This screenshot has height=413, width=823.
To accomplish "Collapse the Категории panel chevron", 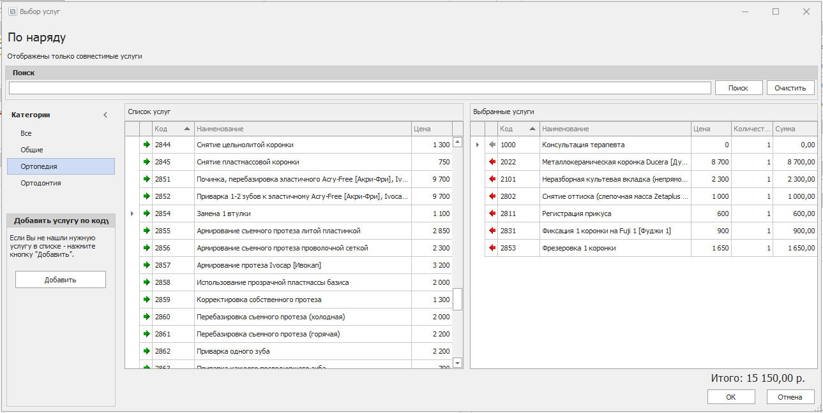I will click(105, 115).
